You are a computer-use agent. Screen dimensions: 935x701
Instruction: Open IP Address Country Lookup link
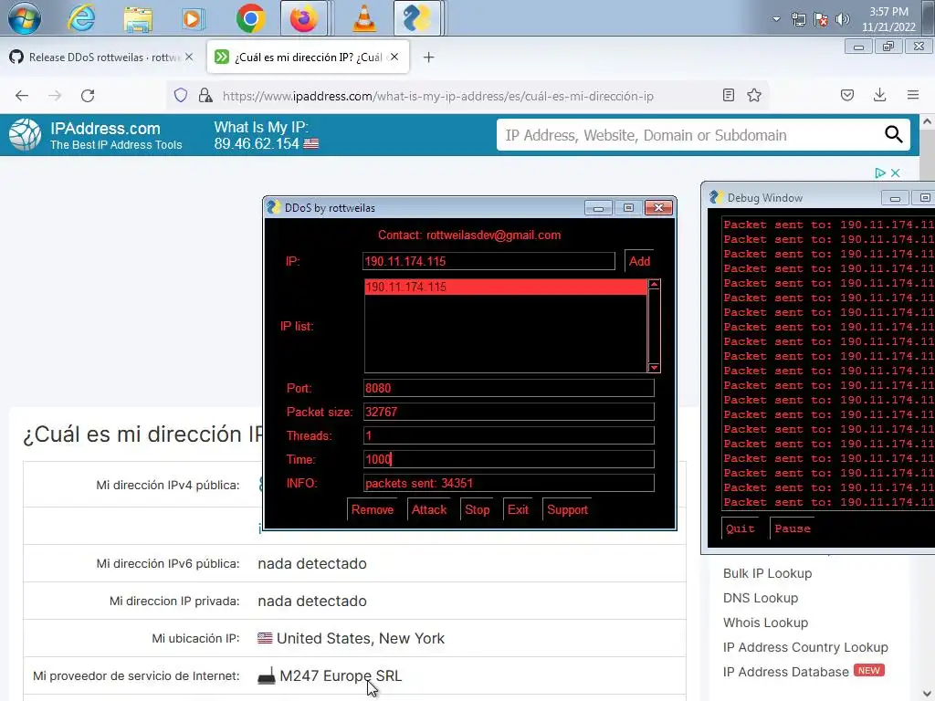pos(805,647)
